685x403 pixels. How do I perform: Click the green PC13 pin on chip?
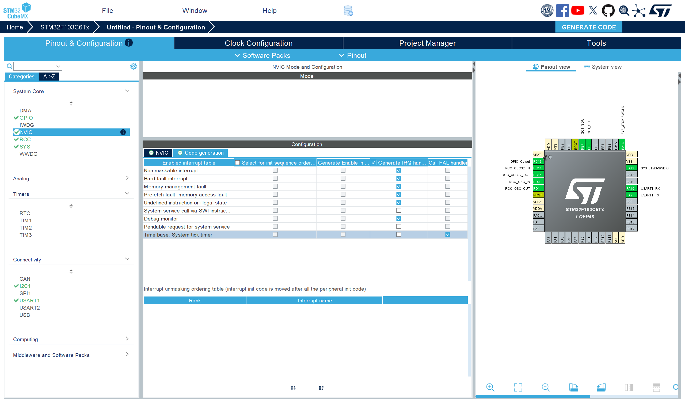tap(538, 161)
